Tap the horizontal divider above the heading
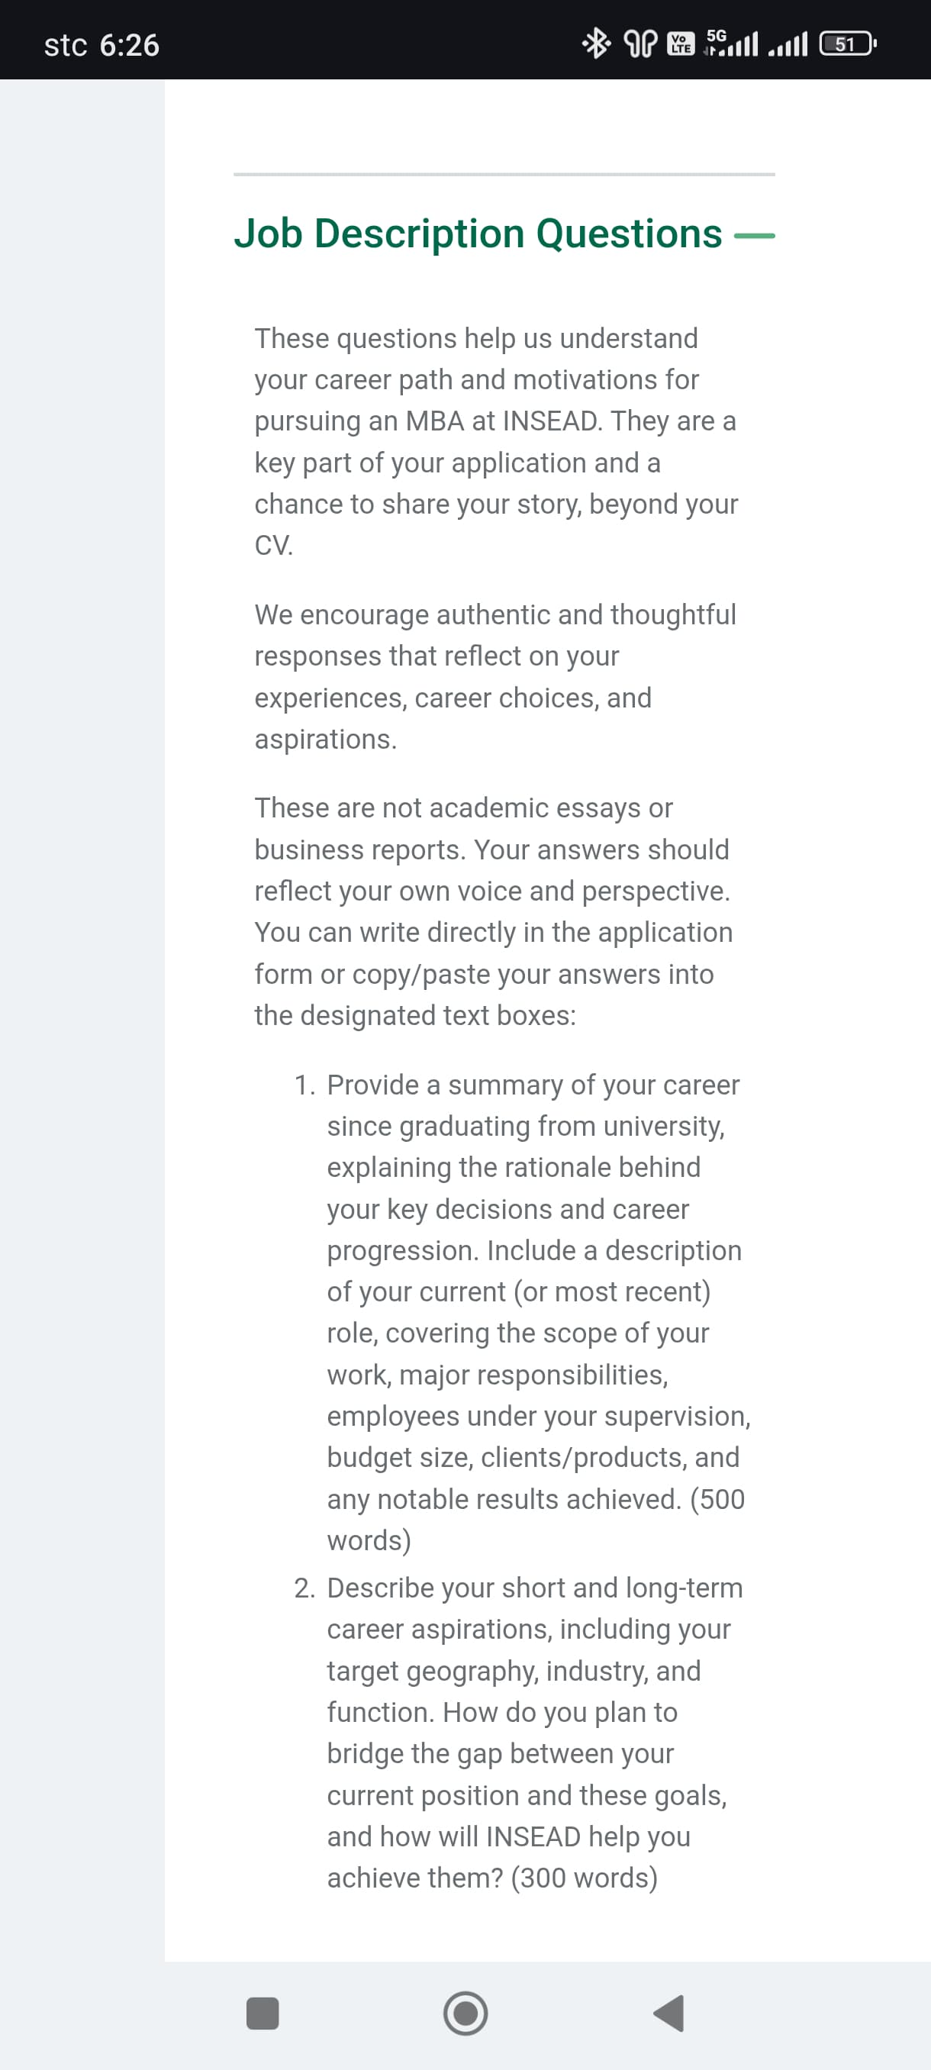Screen dimensions: 931x2070 [x=504, y=174]
